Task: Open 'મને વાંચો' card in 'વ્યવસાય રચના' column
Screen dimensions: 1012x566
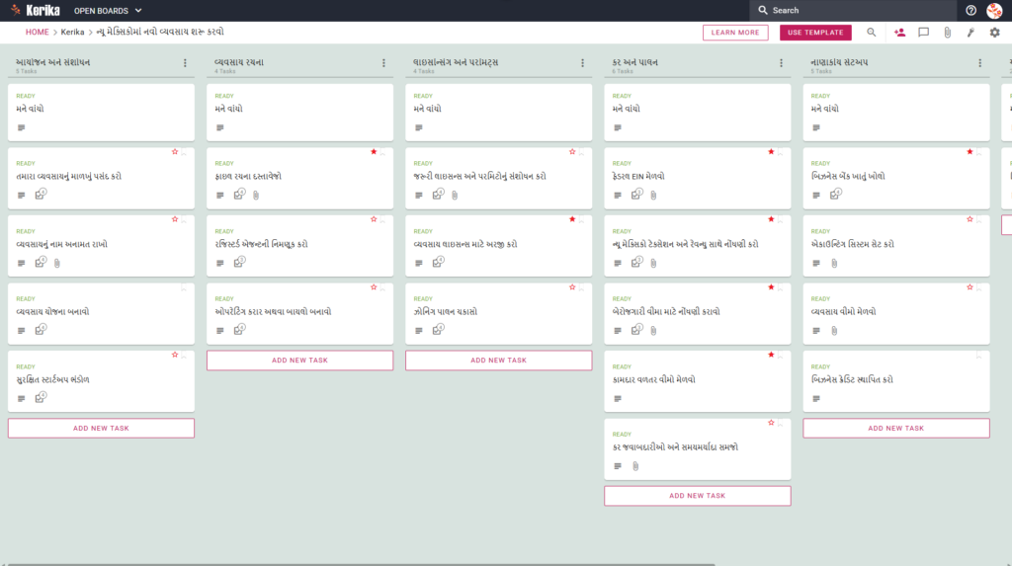Action: pos(300,113)
